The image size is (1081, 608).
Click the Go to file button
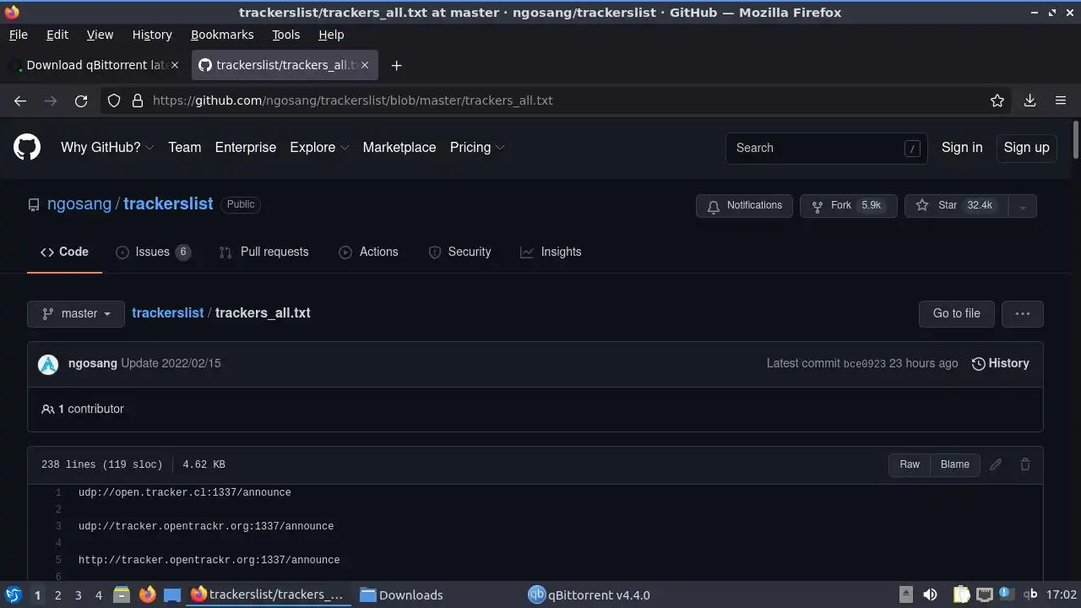click(x=956, y=313)
